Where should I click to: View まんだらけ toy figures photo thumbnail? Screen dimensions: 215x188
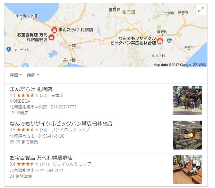coord(188,101)
